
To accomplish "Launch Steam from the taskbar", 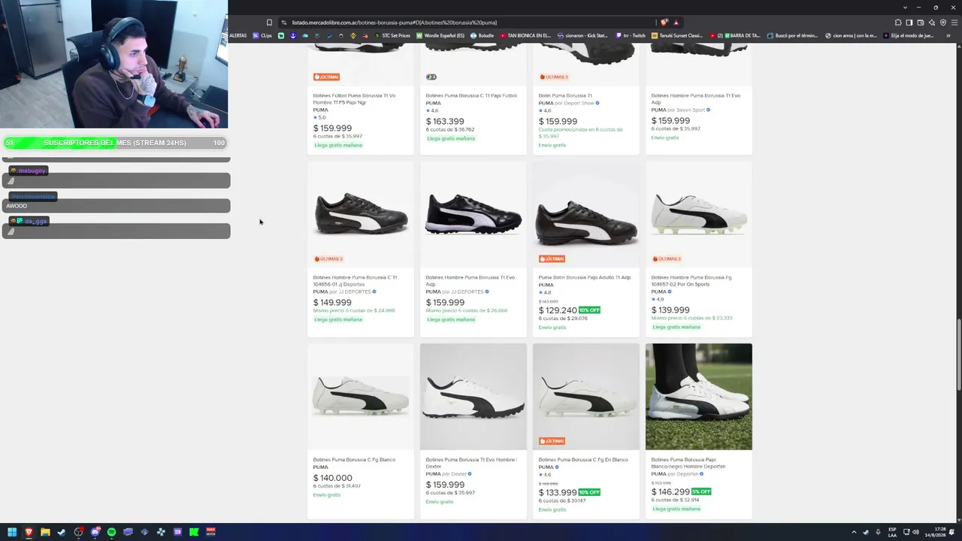I will click(62, 532).
